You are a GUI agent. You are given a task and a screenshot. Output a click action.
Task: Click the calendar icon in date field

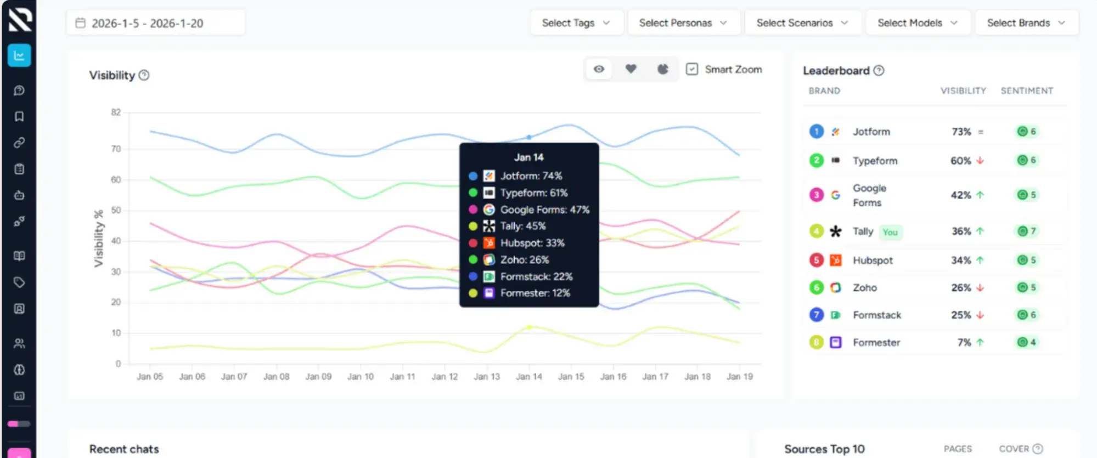click(81, 23)
